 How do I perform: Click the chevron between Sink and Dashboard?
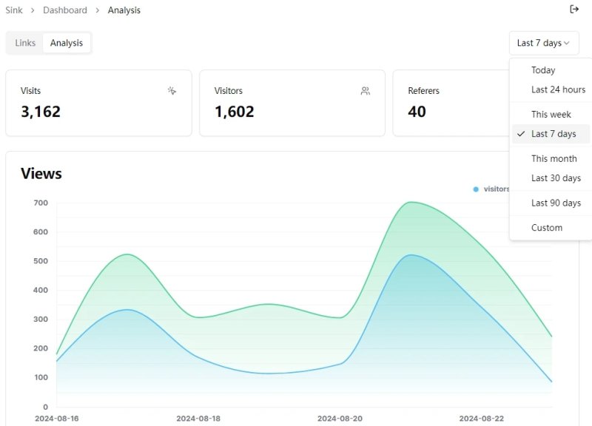(x=33, y=10)
